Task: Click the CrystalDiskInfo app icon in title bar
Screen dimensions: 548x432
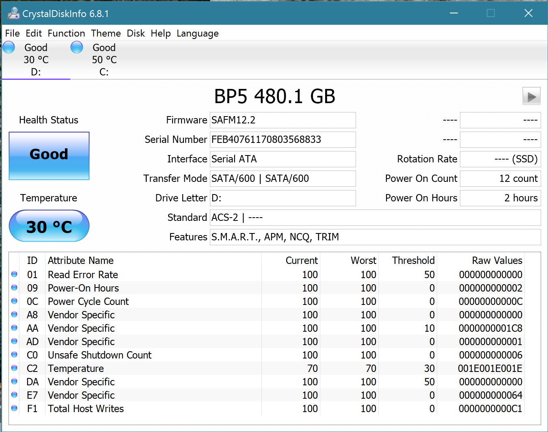Action: pyautogui.click(x=13, y=13)
